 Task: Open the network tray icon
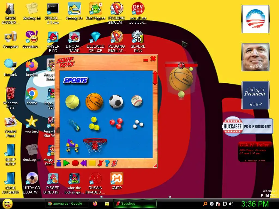pyautogui.click(x=225, y=204)
